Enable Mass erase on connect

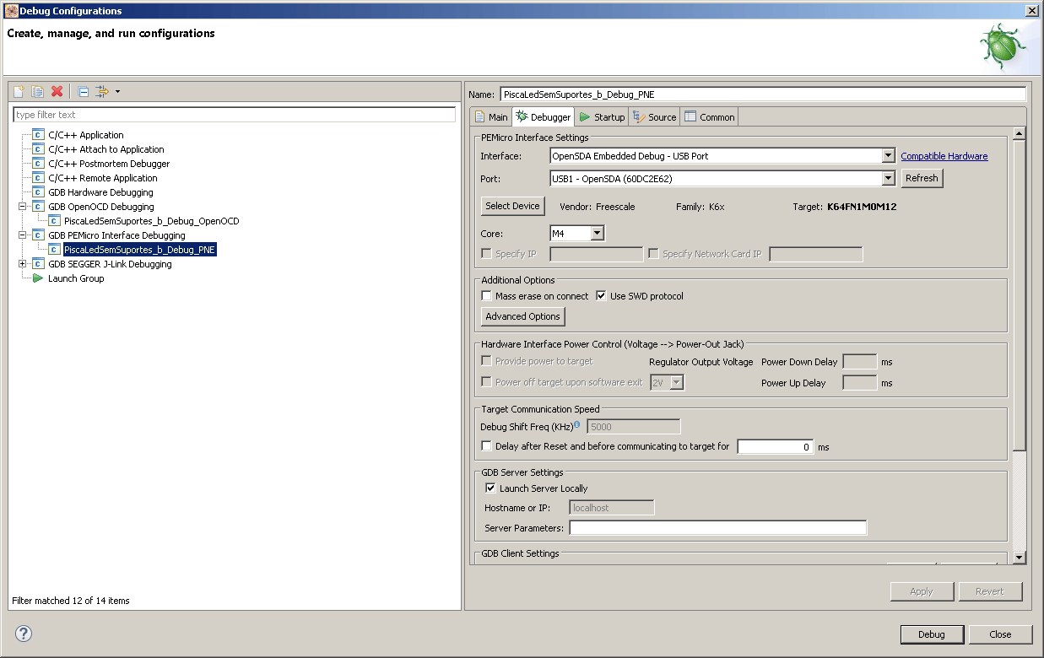pyautogui.click(x=487, y=296)
